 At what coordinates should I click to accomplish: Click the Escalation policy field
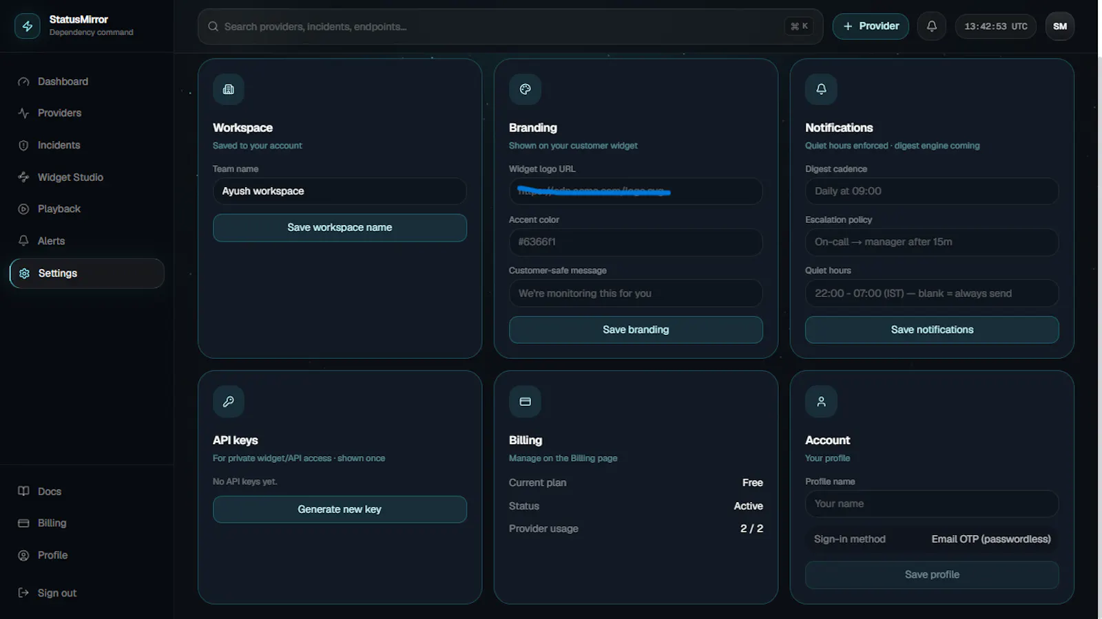(932, 242)
